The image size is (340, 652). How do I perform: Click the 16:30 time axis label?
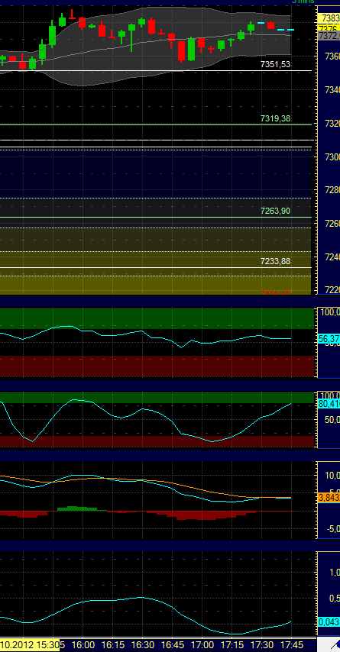[143, 644]
